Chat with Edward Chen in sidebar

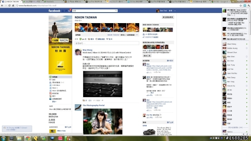[235, 52]
